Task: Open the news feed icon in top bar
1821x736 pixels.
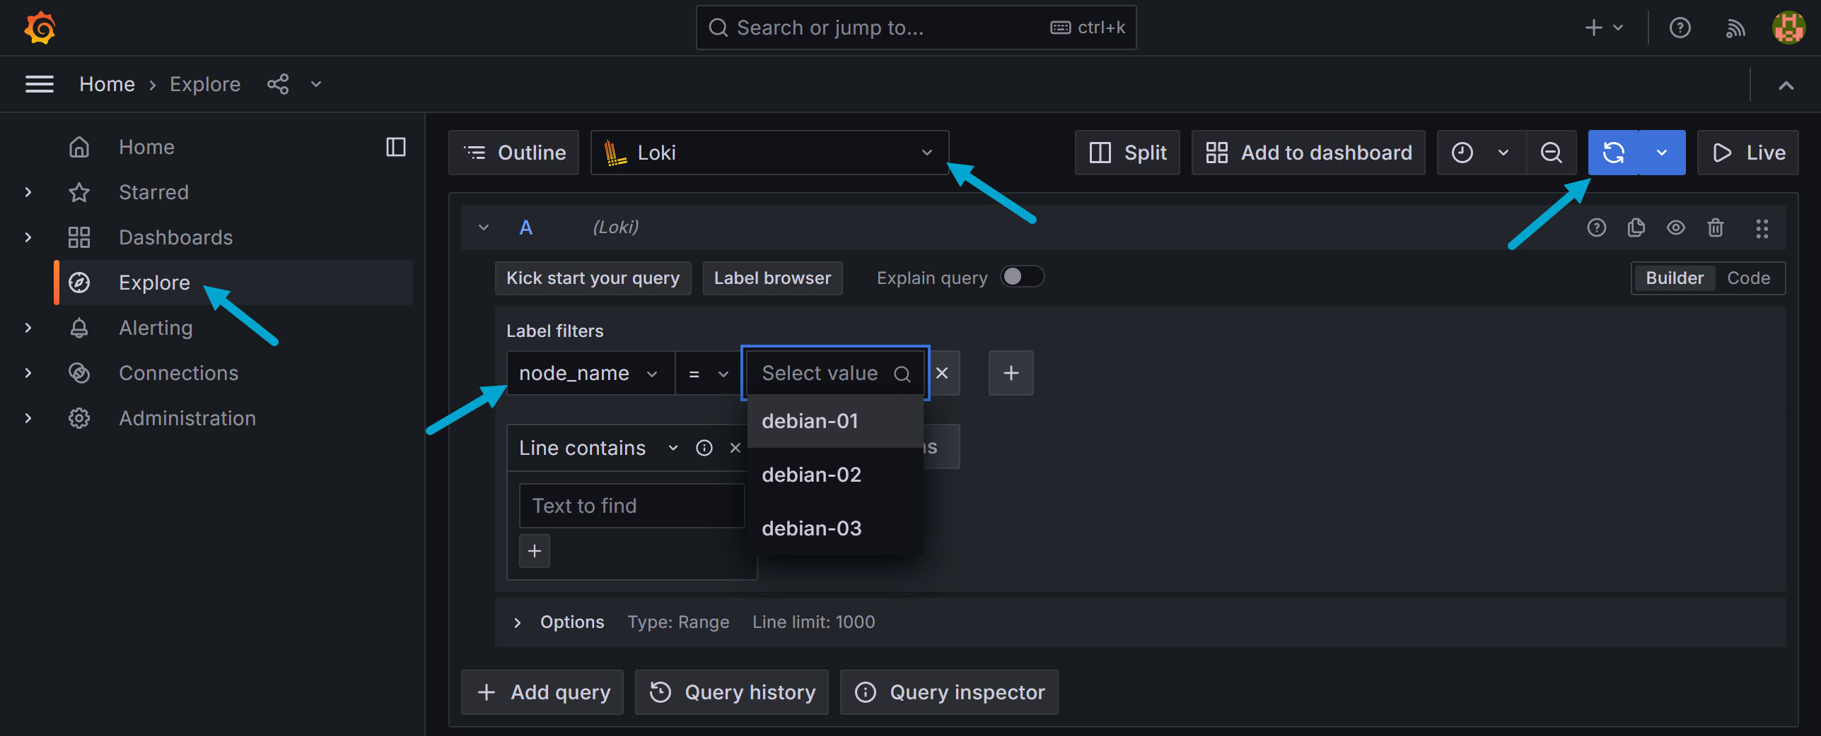Action: tap(1735, 28)
